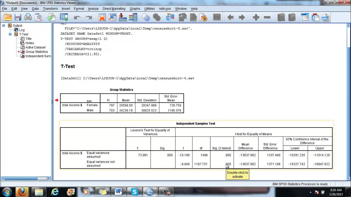Click the T-Test heading in output
Image resolution: width=351 pixels, height=197 pixels.
click(x=68, y=66)
